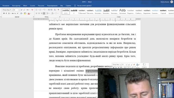Toggle show paragraph marks

click(58, 10)
